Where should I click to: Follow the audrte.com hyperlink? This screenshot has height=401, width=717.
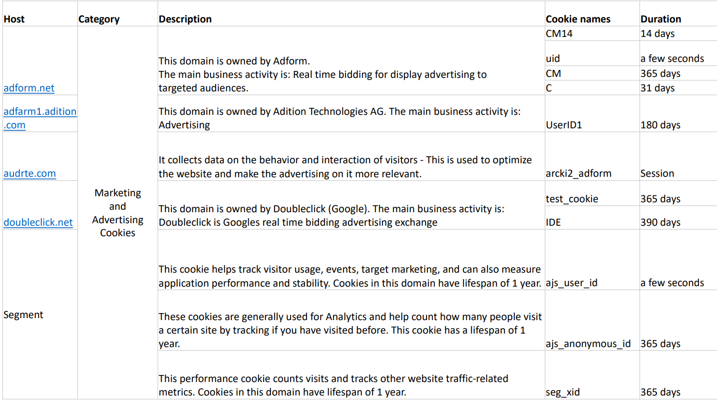pos(29,173)
